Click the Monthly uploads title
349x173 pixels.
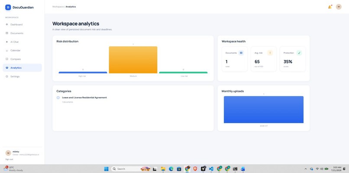click(233, 91)
